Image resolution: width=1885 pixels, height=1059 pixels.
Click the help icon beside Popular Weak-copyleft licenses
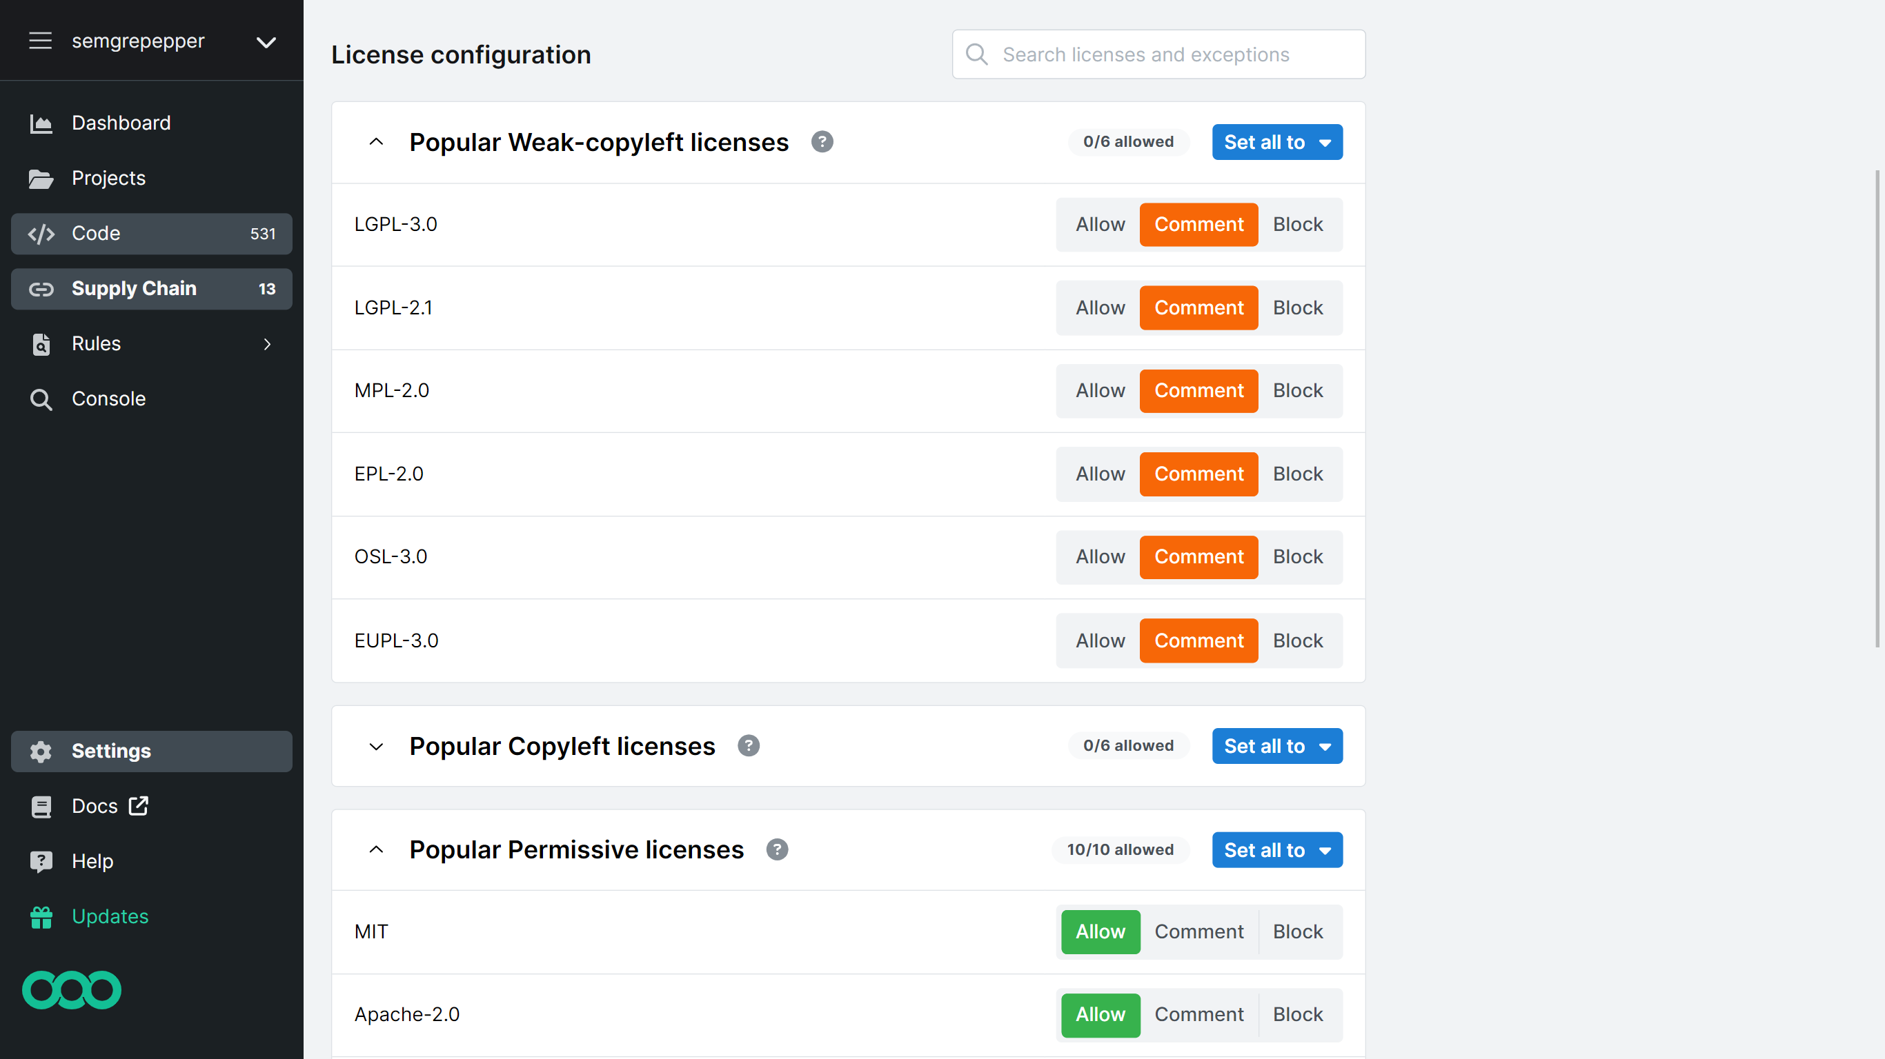click(x=822, y=142)
